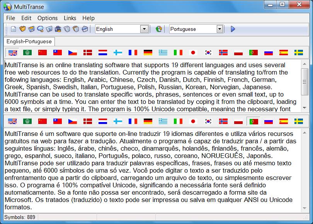313x224 pixels.
Task: Select the highlighted Portuguese flag toggle
Action: tap(253, 121)
